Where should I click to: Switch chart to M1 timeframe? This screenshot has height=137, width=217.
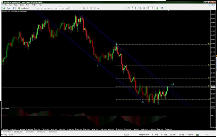point(38,8)
